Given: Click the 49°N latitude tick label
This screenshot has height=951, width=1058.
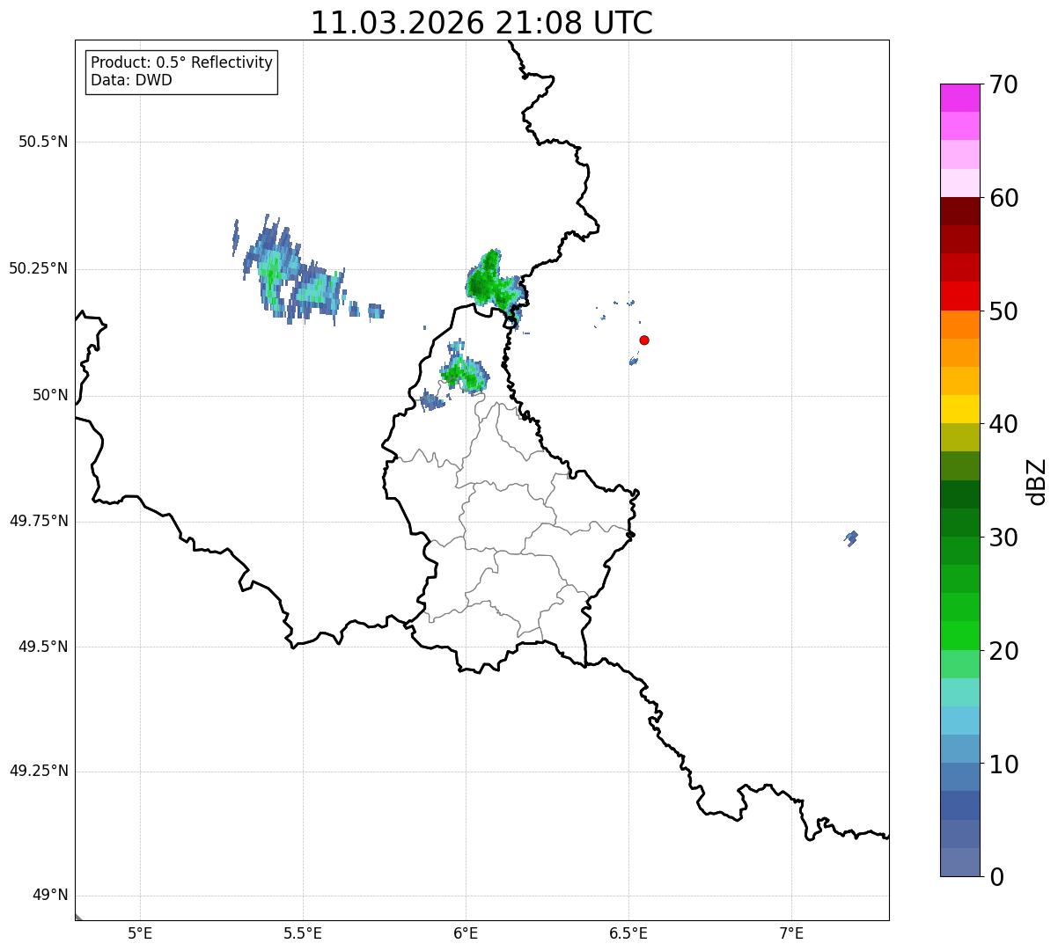Looking at the screenshot, I should pos(49,896).
